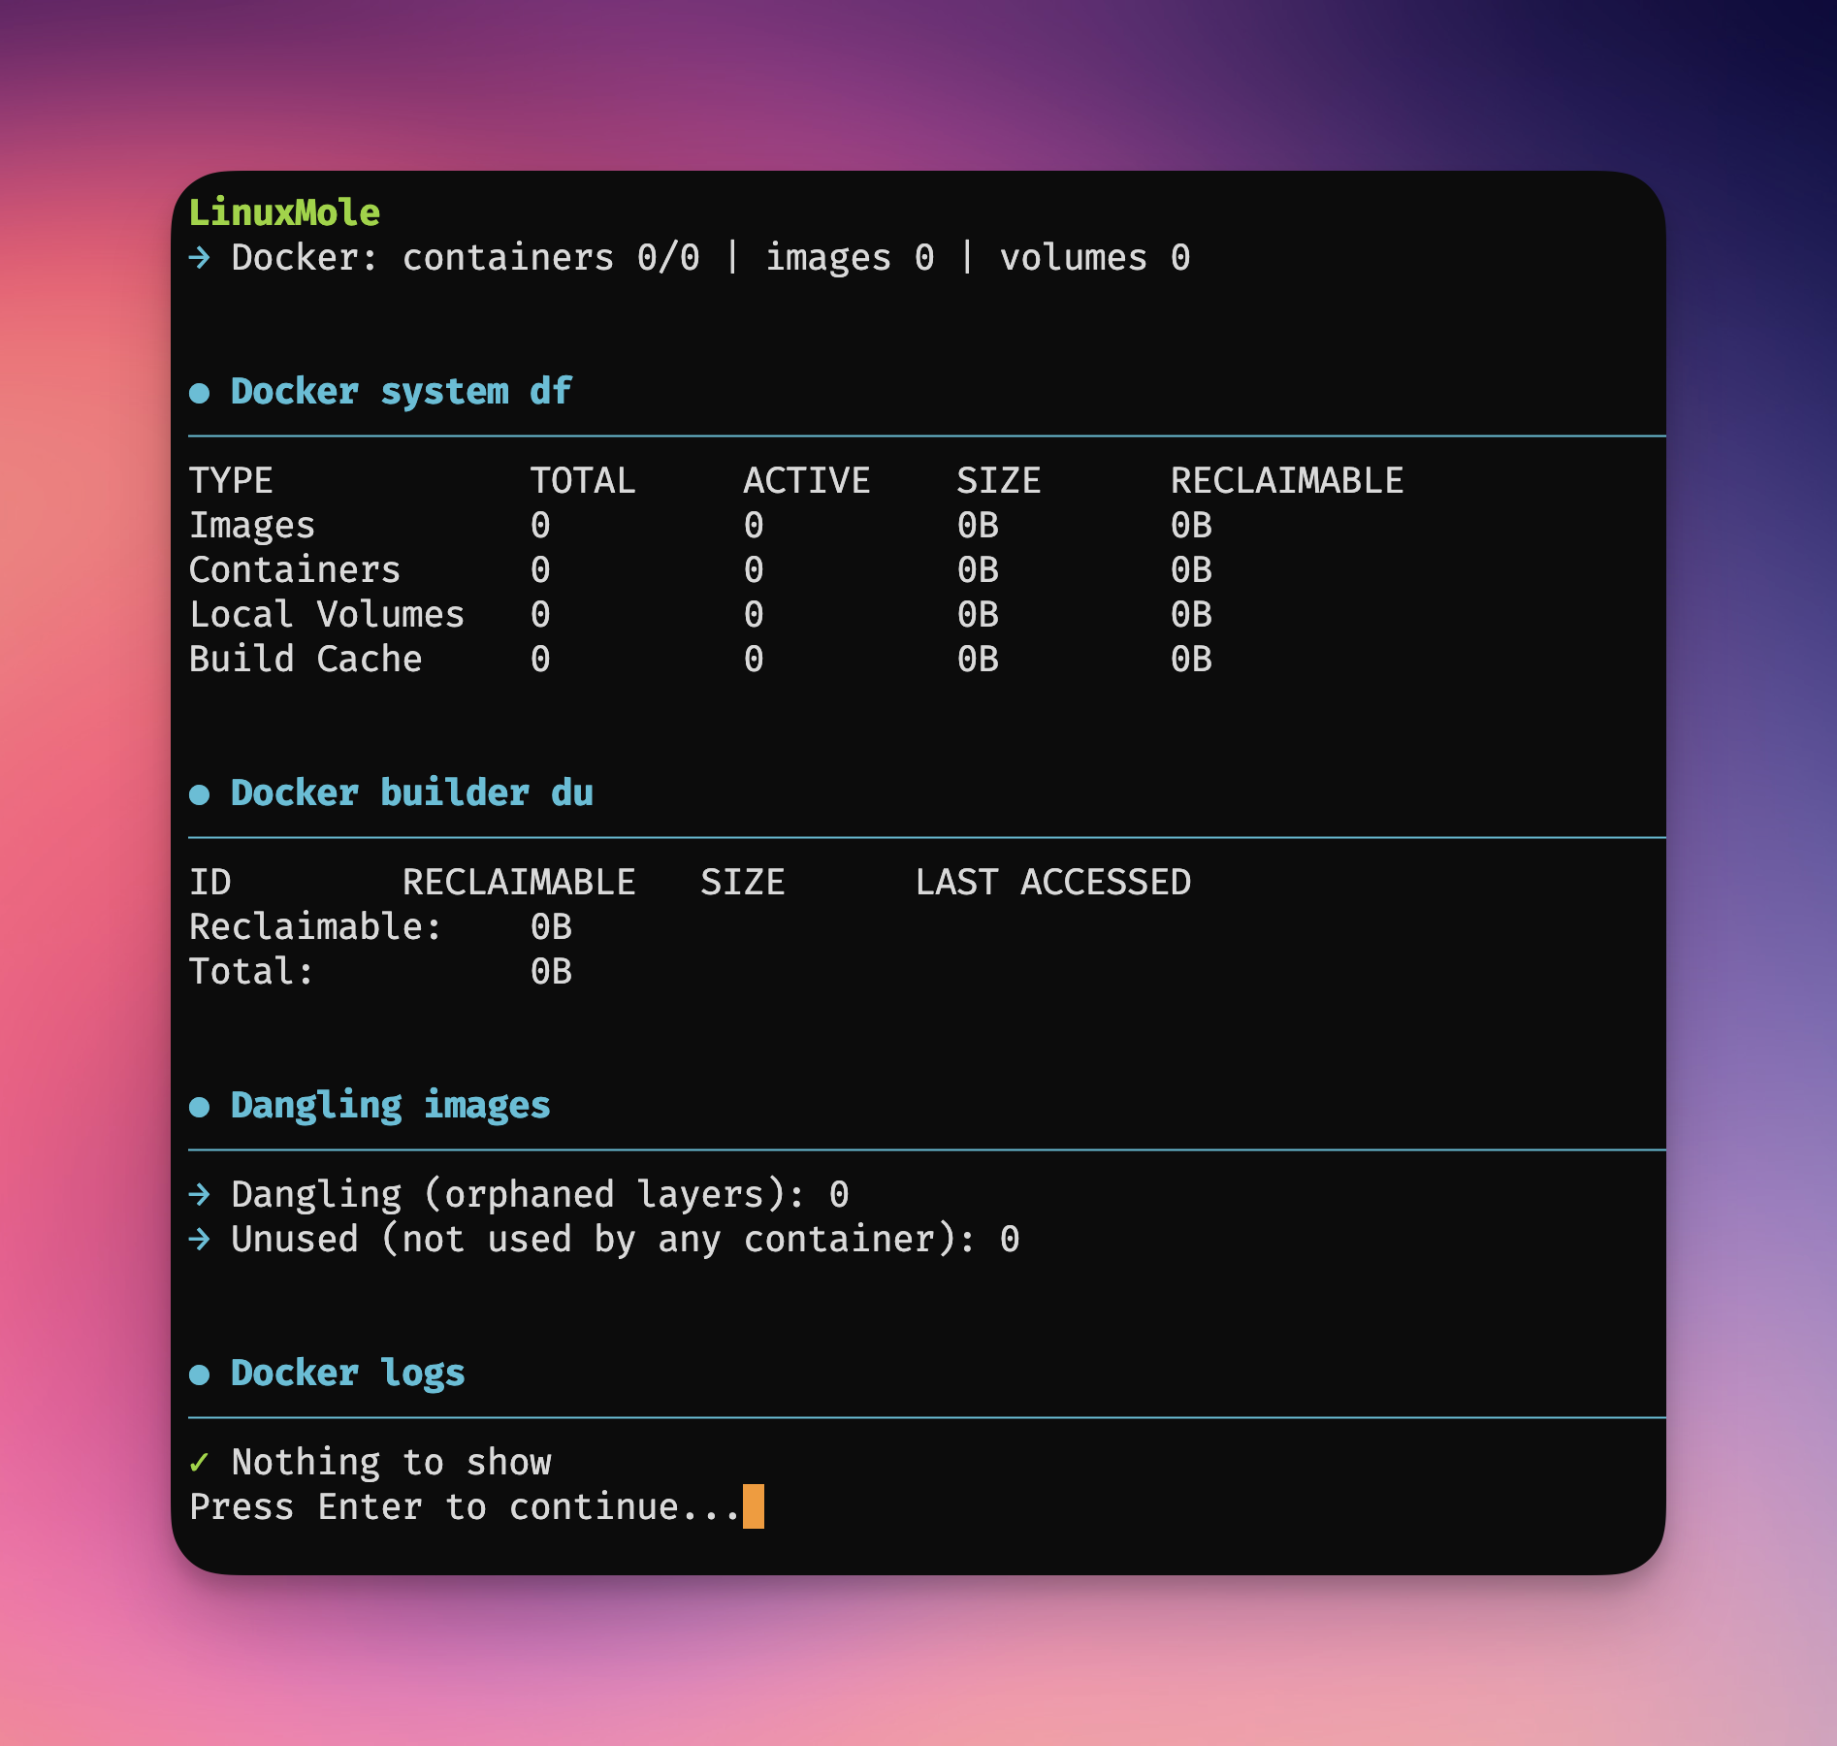1837x1746 pixels.
Task: Click the Local Volumes RECLAIMABLE value 0B
Action: coord(1191,615)
